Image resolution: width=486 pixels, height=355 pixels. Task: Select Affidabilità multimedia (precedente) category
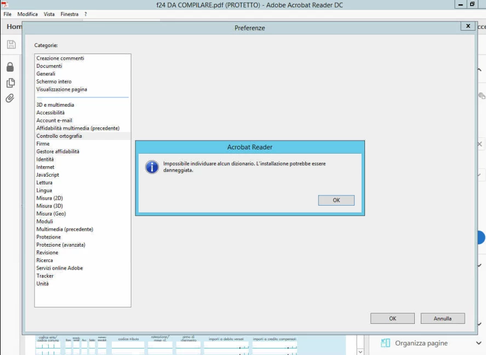(x=82, y=128)
